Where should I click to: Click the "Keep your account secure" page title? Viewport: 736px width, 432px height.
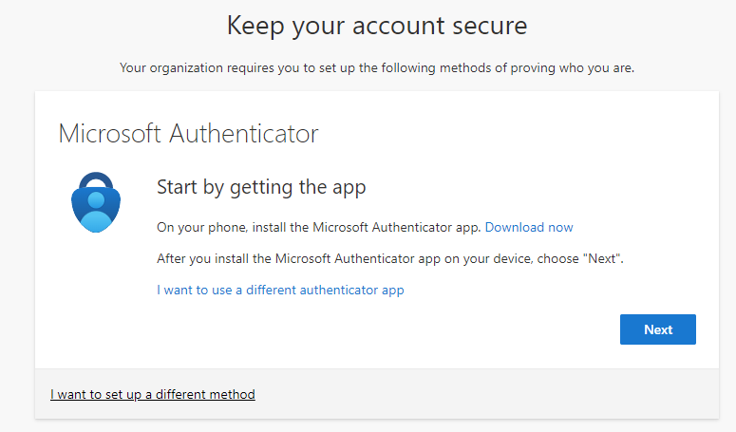point(377,26)
